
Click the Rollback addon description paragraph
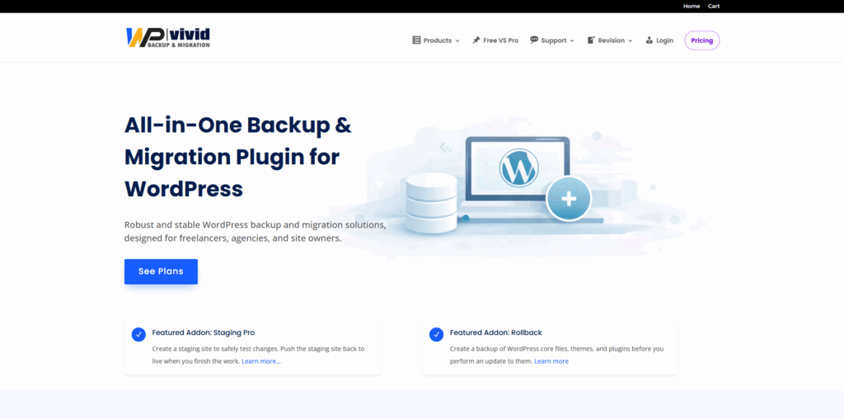pyautogui.click(x=556, y=355)
